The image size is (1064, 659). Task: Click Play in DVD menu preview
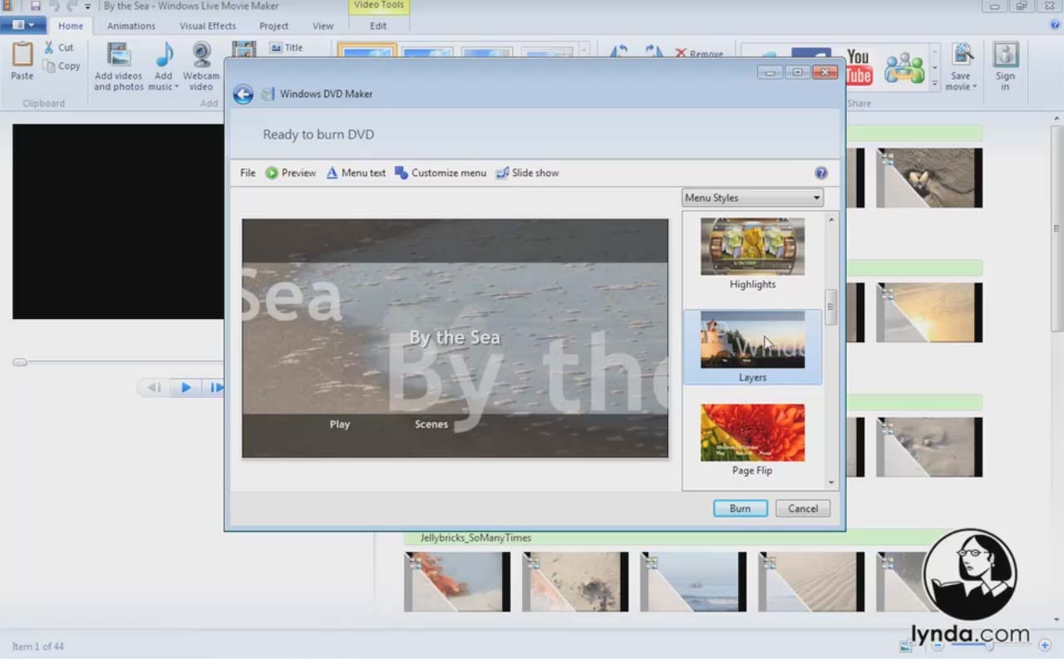340,424
